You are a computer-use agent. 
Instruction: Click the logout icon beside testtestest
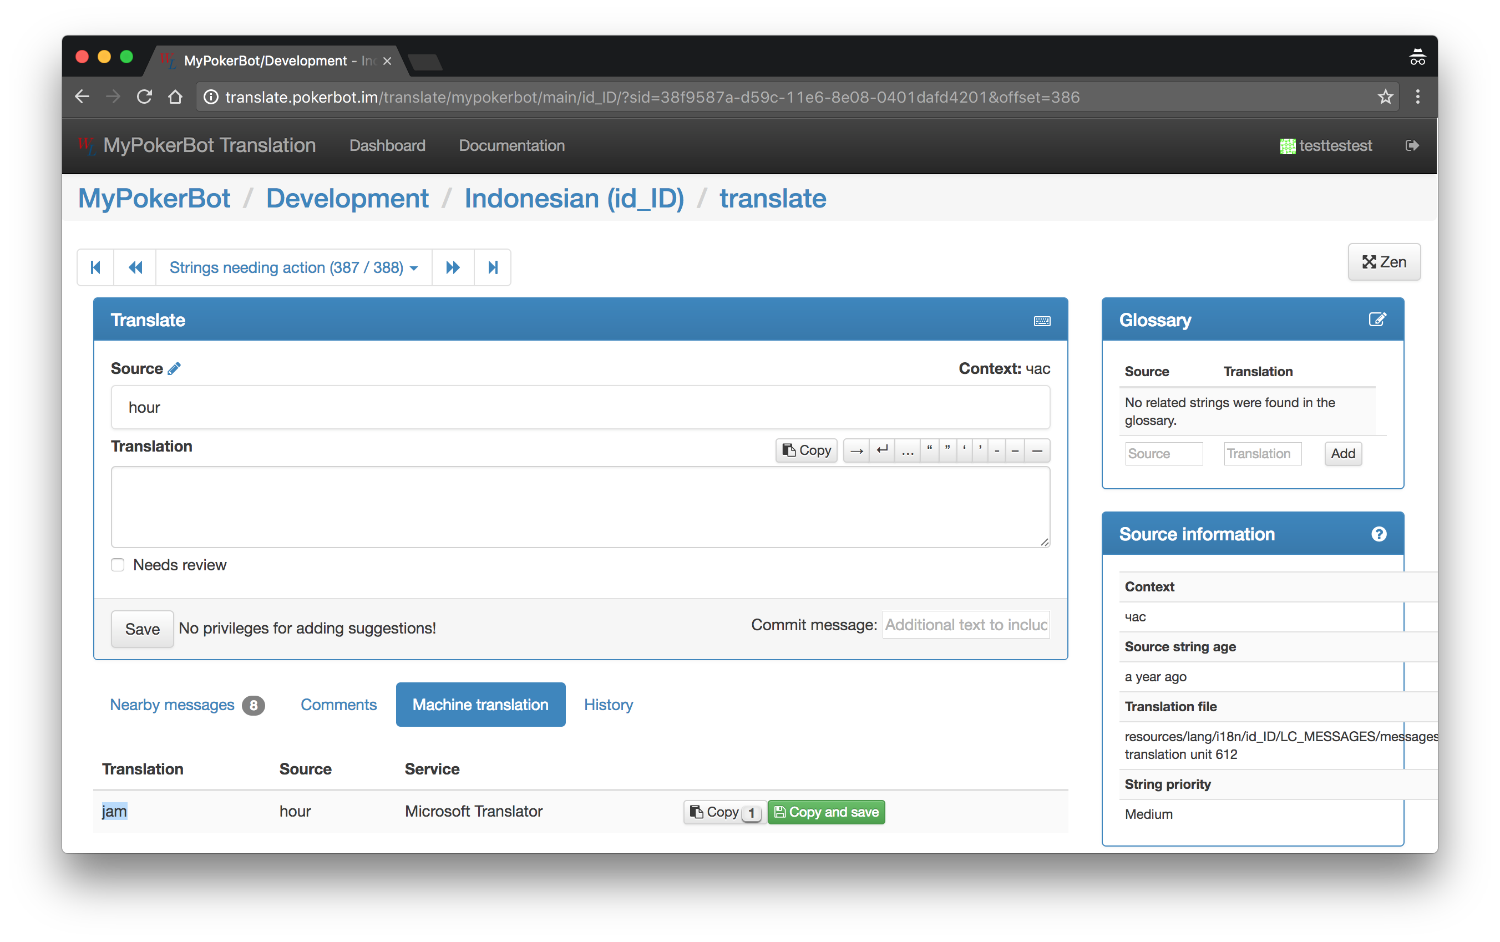[x=1412, y=145]
